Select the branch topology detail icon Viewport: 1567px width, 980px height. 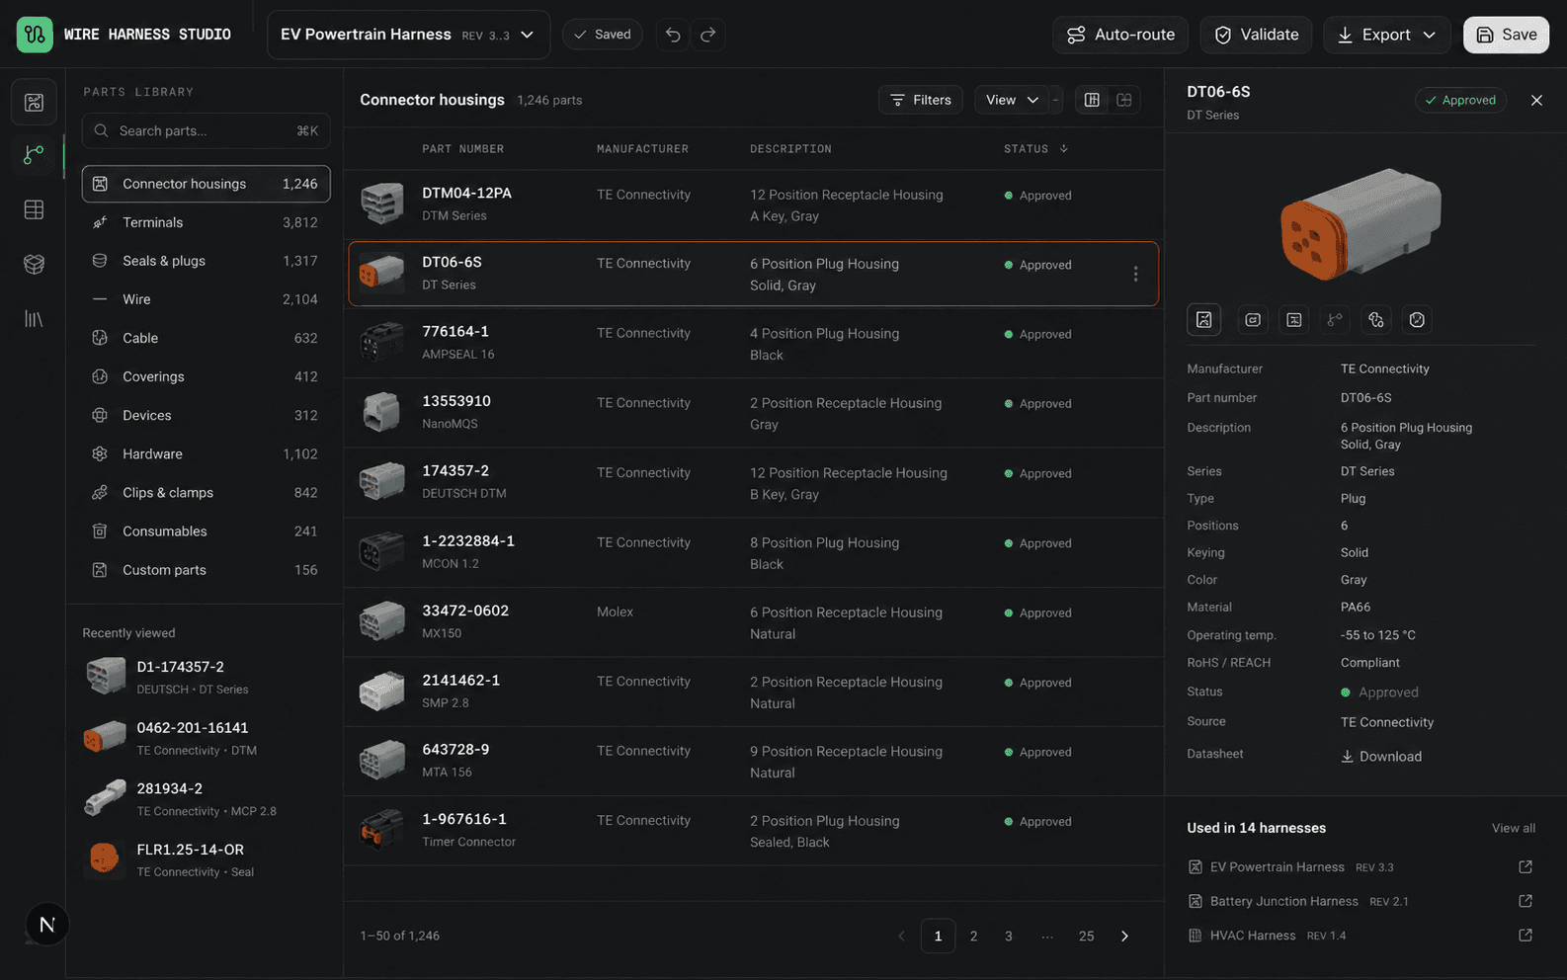1335,320
